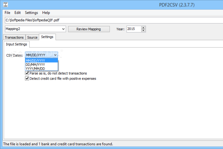The image size is (223, 149).
Task: Click the PDF file path input field
Action: point(114,20)
